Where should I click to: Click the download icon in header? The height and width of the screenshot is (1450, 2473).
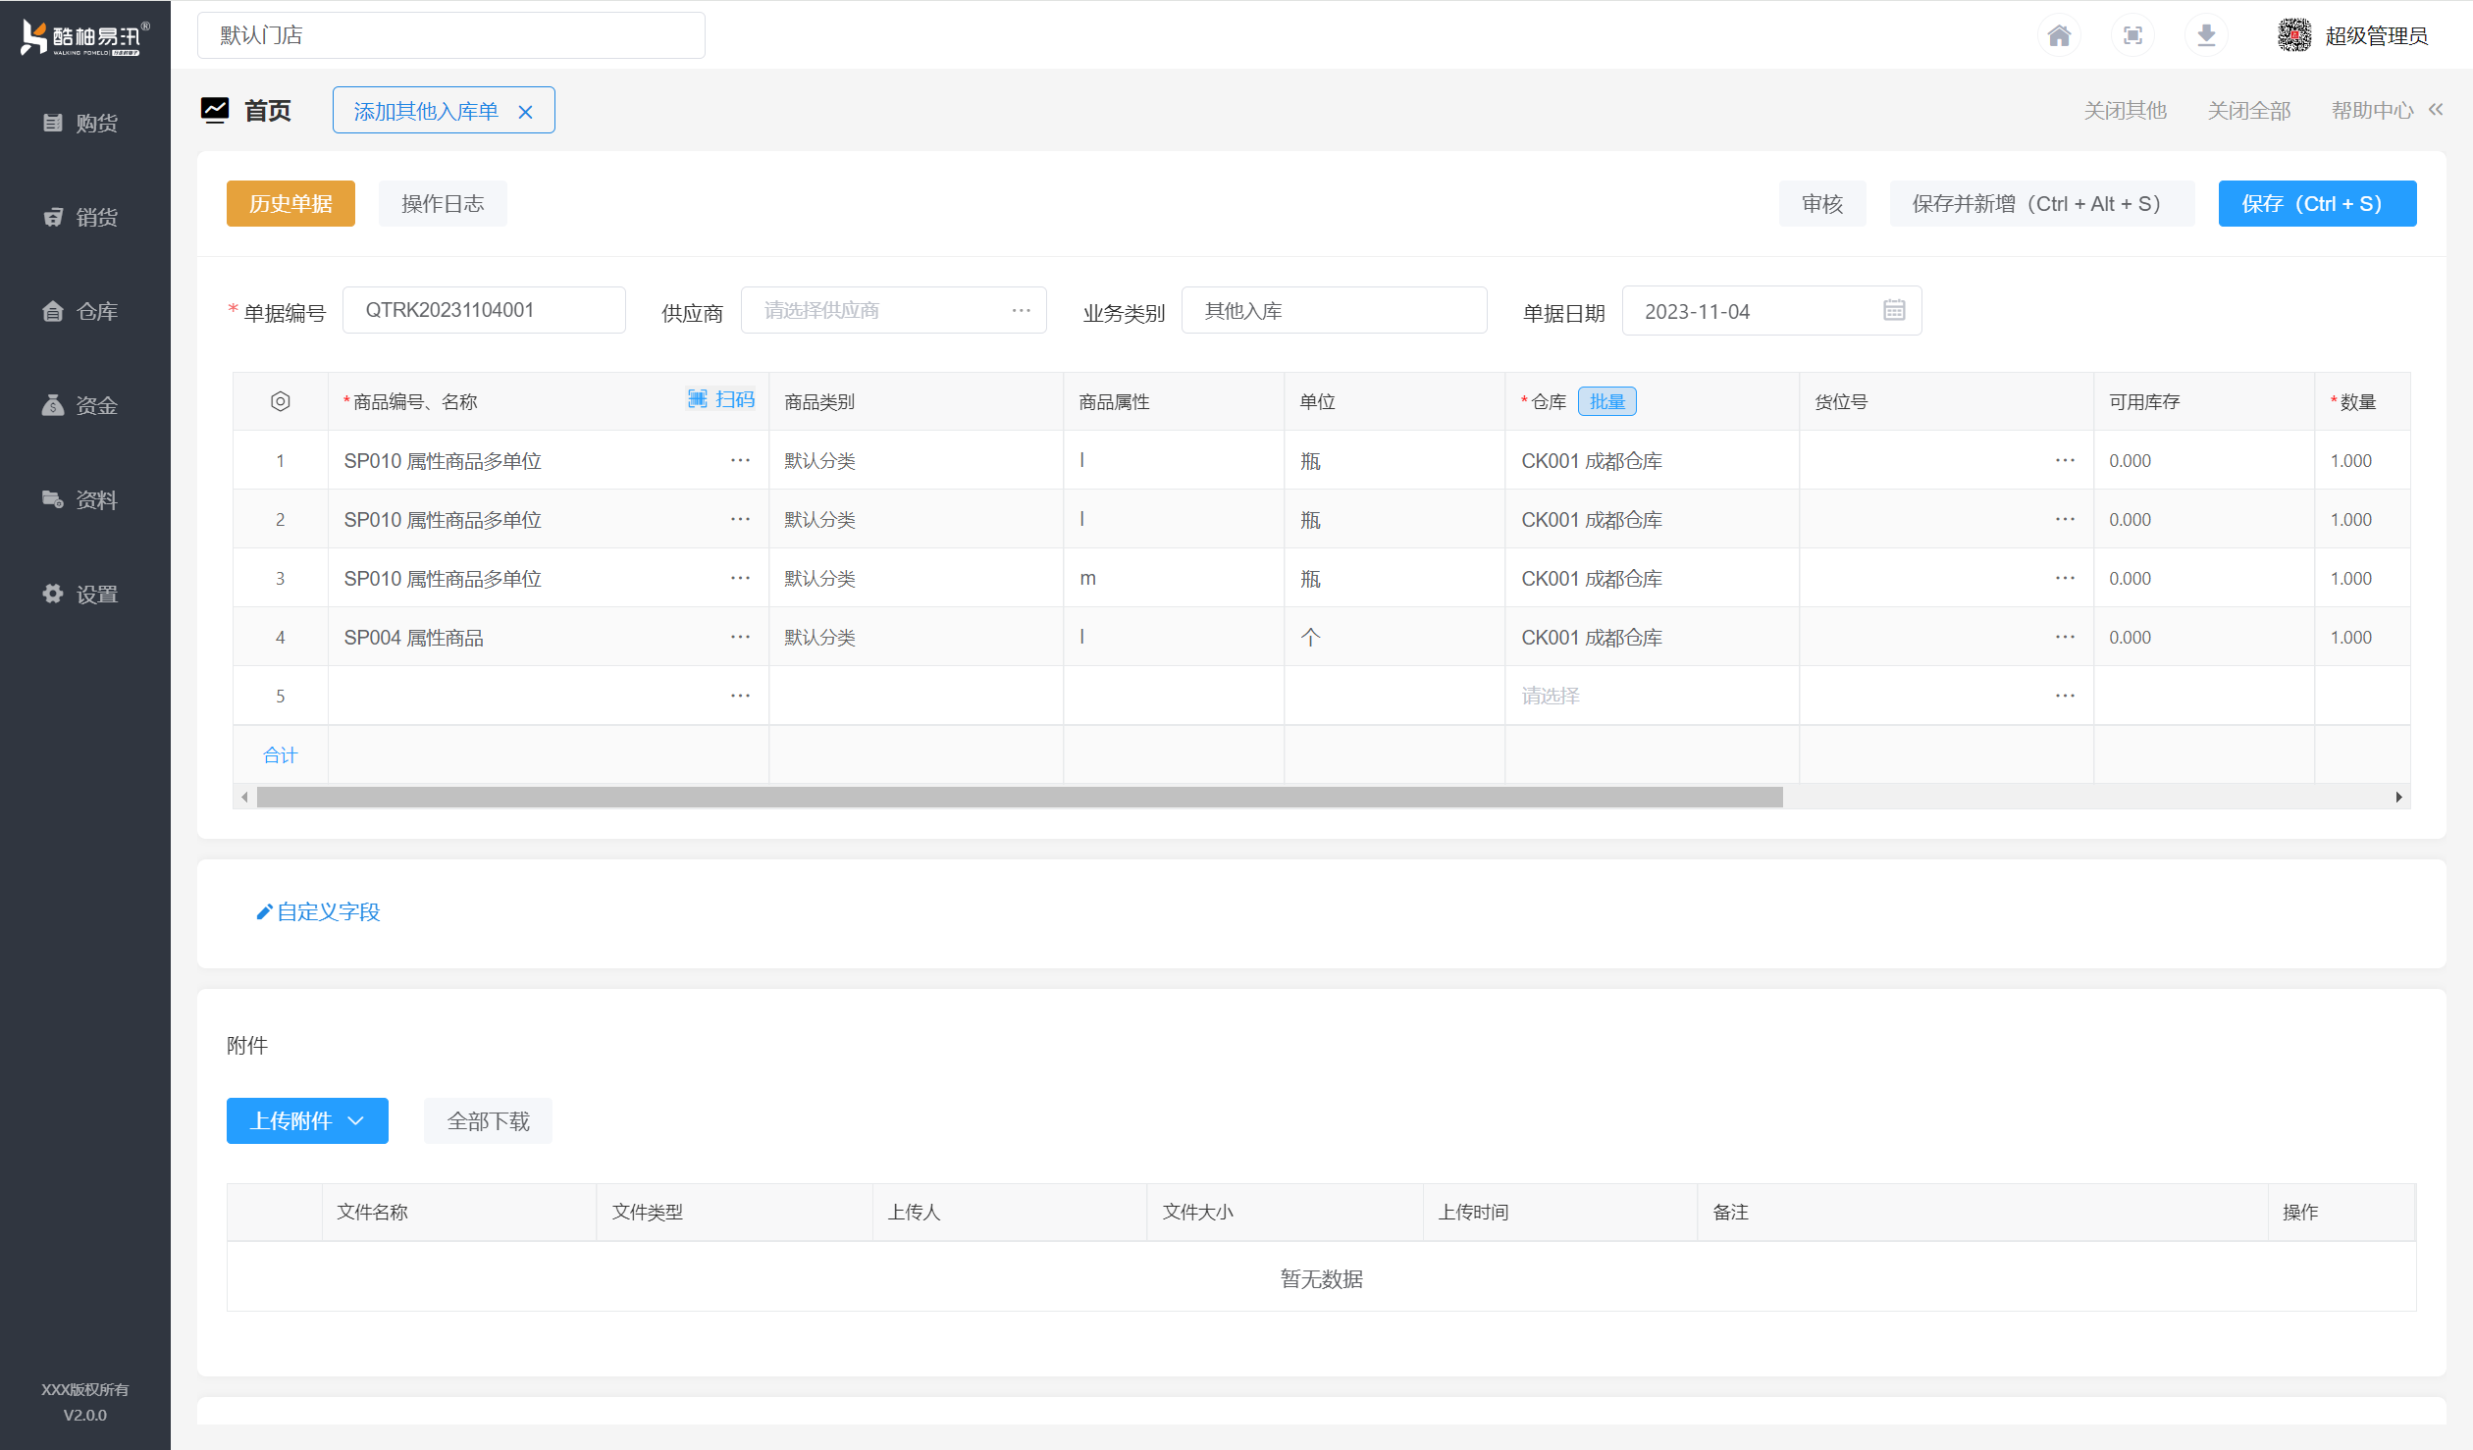tap(2206, 36)
